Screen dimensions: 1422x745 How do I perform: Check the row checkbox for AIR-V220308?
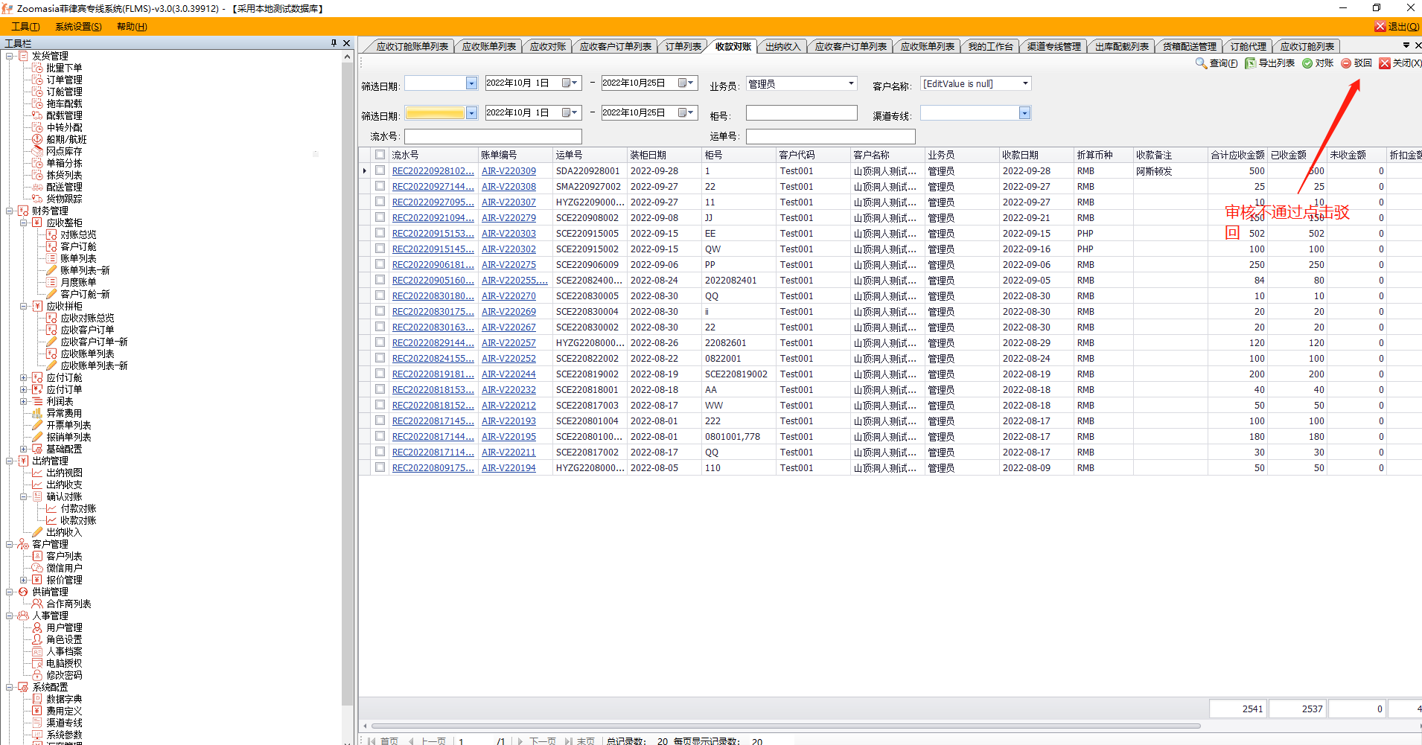380,186
